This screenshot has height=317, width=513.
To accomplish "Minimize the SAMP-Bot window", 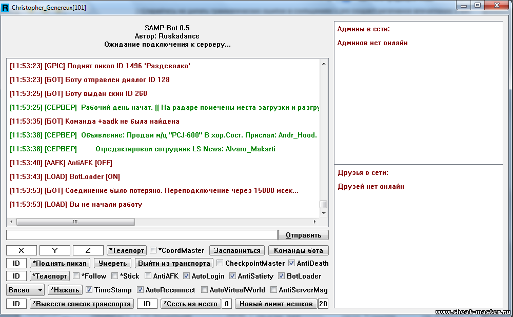I will [464, 6].
